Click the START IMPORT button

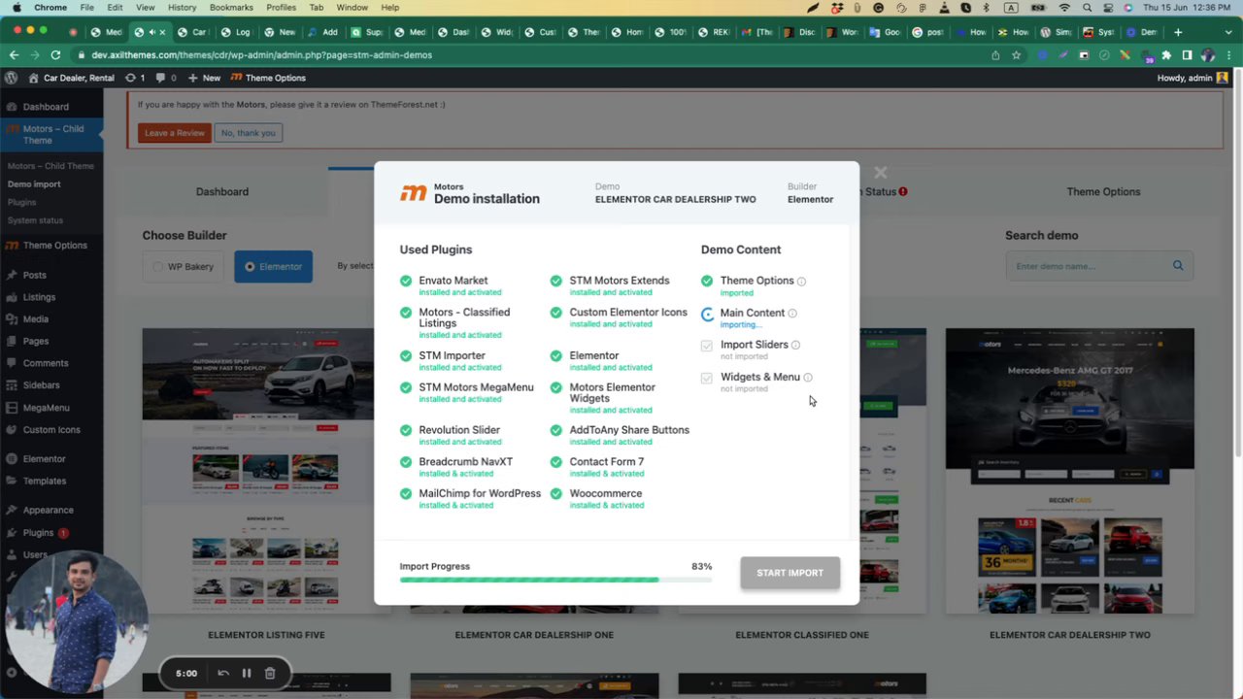point(789,573)
